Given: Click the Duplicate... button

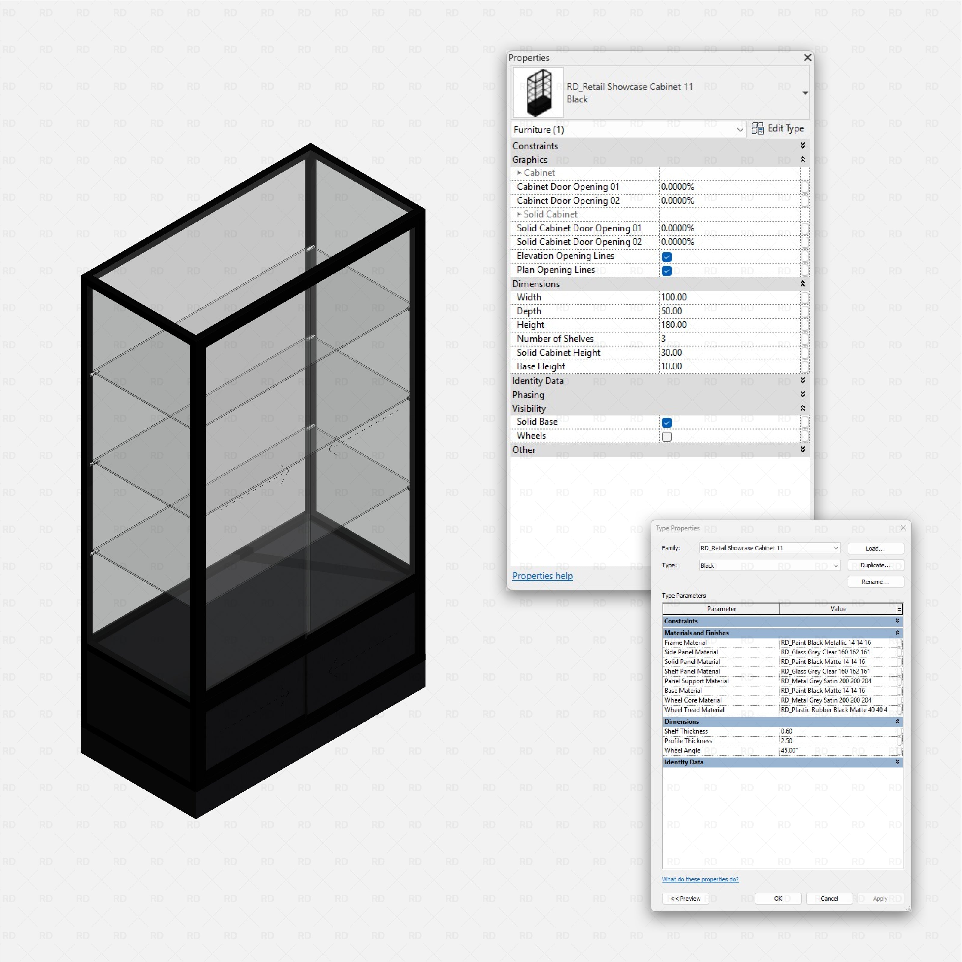Looking at the screenshot, I should point(875,565).
